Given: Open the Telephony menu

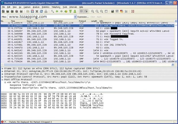Looking at the screenshot, I should pos(56,7).
